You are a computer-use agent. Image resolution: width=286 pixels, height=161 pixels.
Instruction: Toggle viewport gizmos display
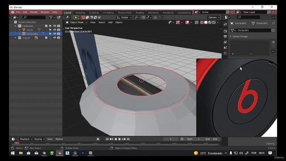coord(178,22)
